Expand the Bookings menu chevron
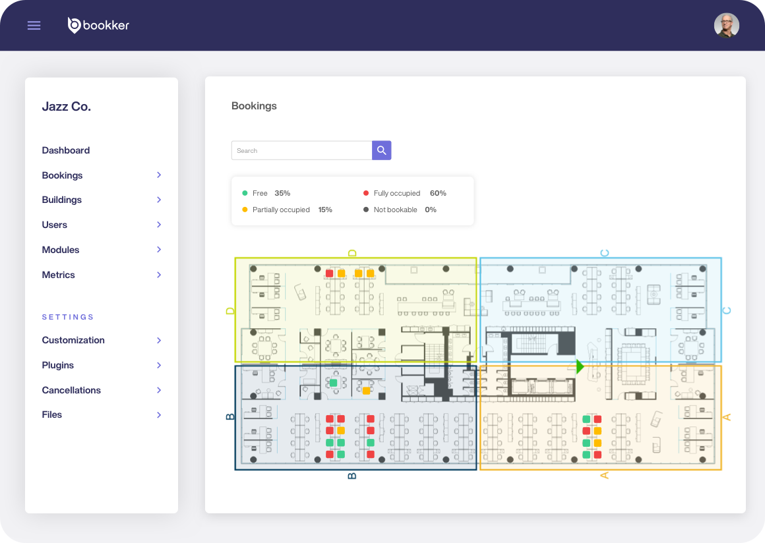 point(159,175)
